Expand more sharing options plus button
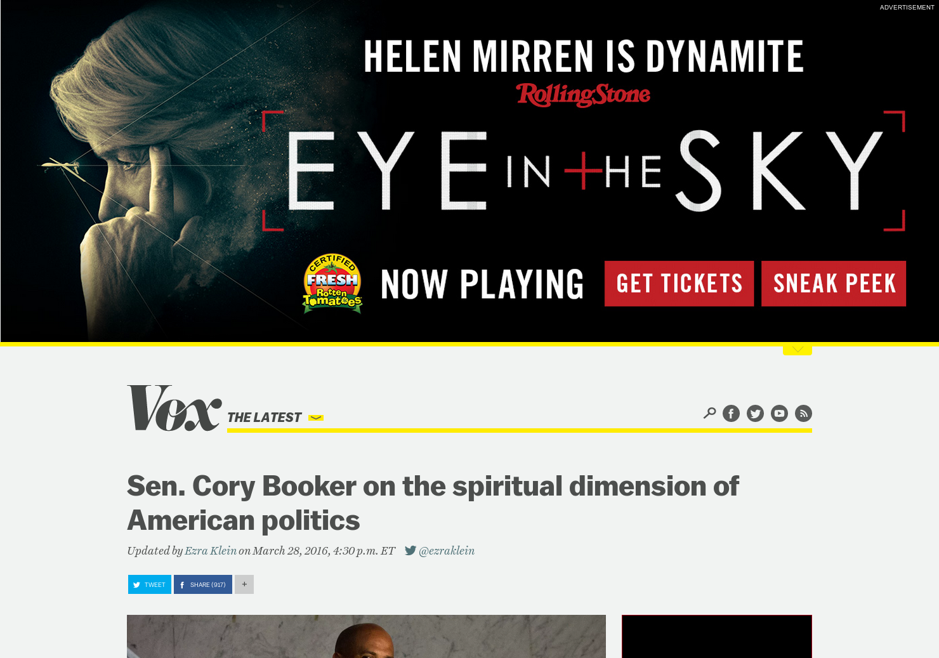The image size is (939, 658). click(x=244, y=584)
